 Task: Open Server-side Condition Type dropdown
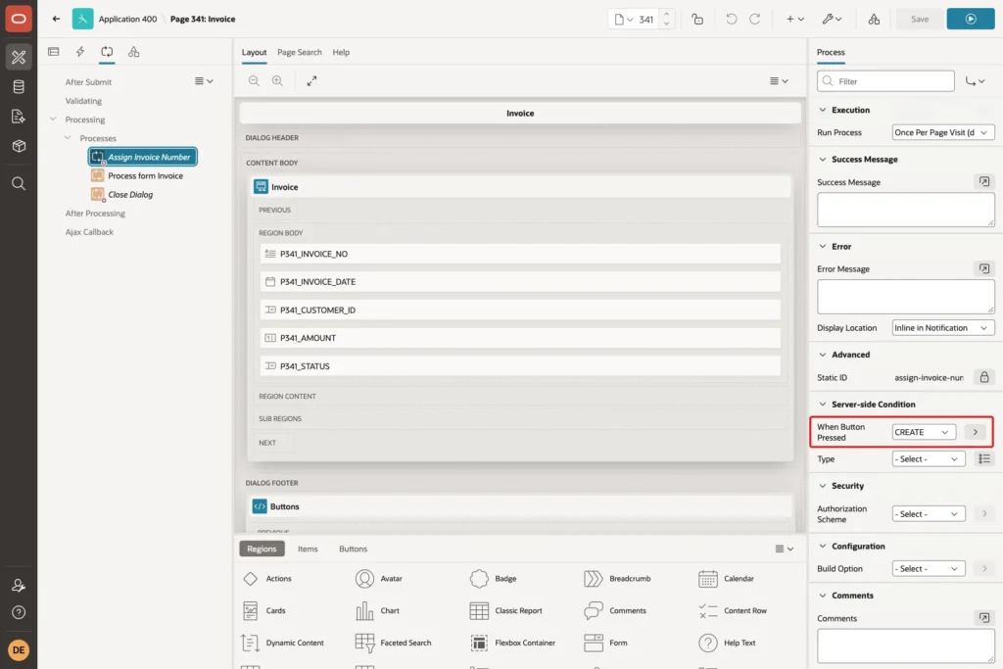click(x=929, y=459)
